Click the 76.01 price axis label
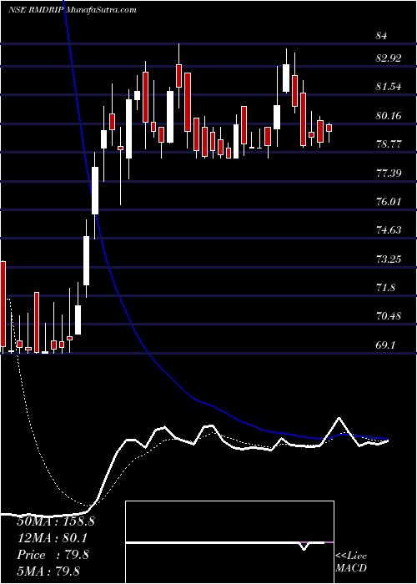The width and height of the screenshot is (417, 584). coord(389,202)
